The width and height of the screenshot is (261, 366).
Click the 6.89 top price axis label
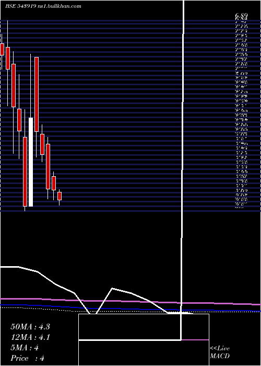(241, 15)
